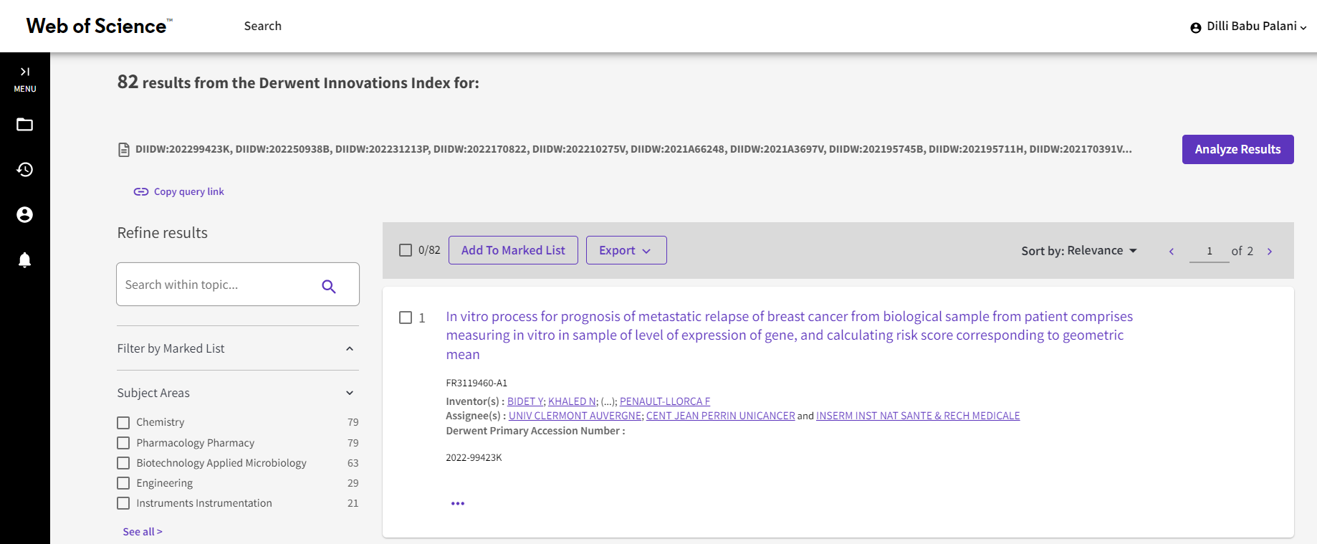Viewport: 1317px width, 544px height.
Task: Open INSERM INST NAT SANTE assignee link
Action: pos(918,416)
